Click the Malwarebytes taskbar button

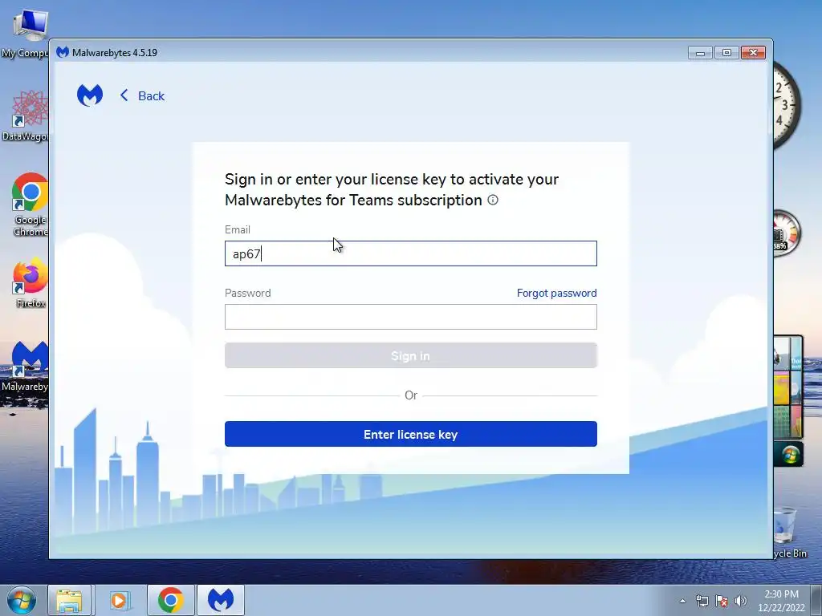point(221,600)
